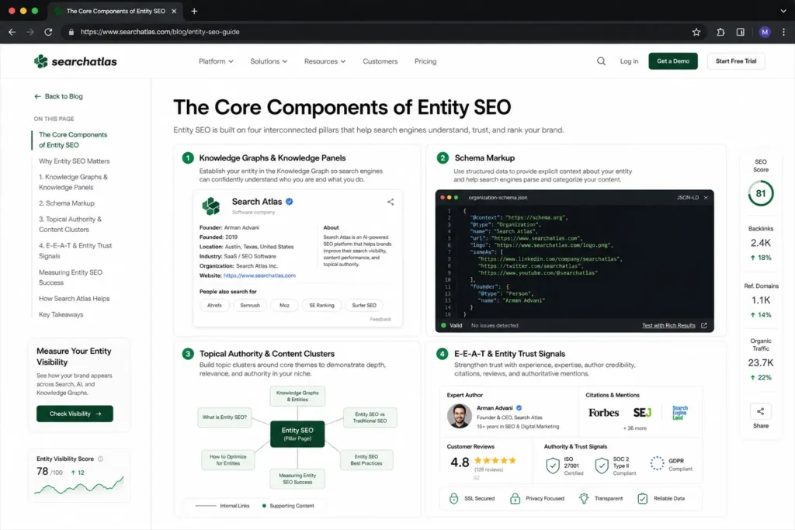Click the Semrush search chip
The height and width of the screenshot is (530, 795).
(x=250, y=305)
